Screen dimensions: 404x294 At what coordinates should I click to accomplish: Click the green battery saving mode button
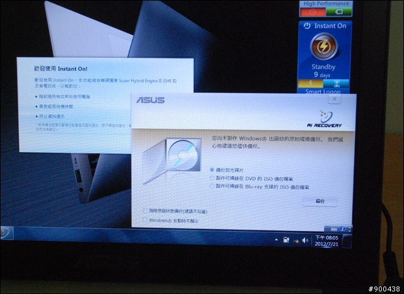338,12
